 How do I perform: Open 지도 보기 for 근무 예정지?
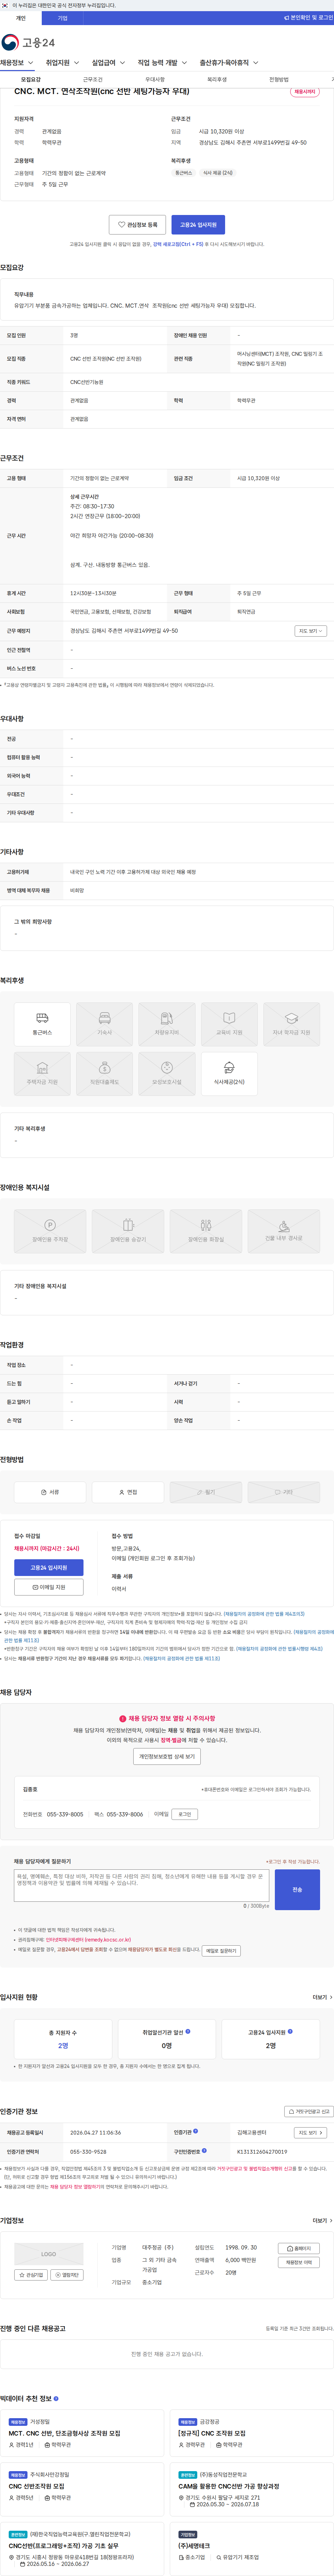click(x=310, y=631)
